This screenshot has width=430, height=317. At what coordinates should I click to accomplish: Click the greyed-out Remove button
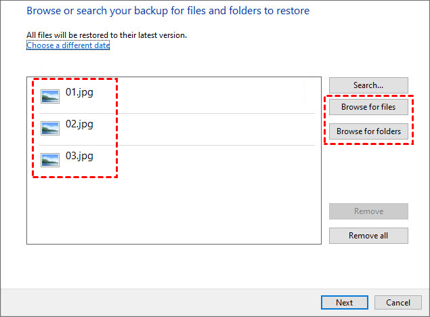pyautogui.click(x=368, y=211)
